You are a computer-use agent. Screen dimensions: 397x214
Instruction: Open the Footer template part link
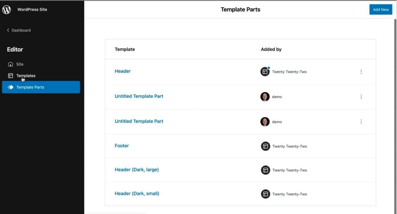click(122, 146)
